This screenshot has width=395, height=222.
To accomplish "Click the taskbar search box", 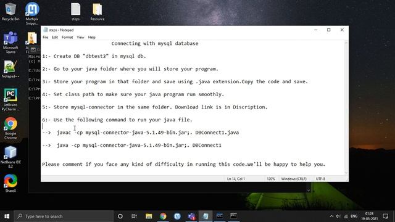I will click(x=64, y=216).
